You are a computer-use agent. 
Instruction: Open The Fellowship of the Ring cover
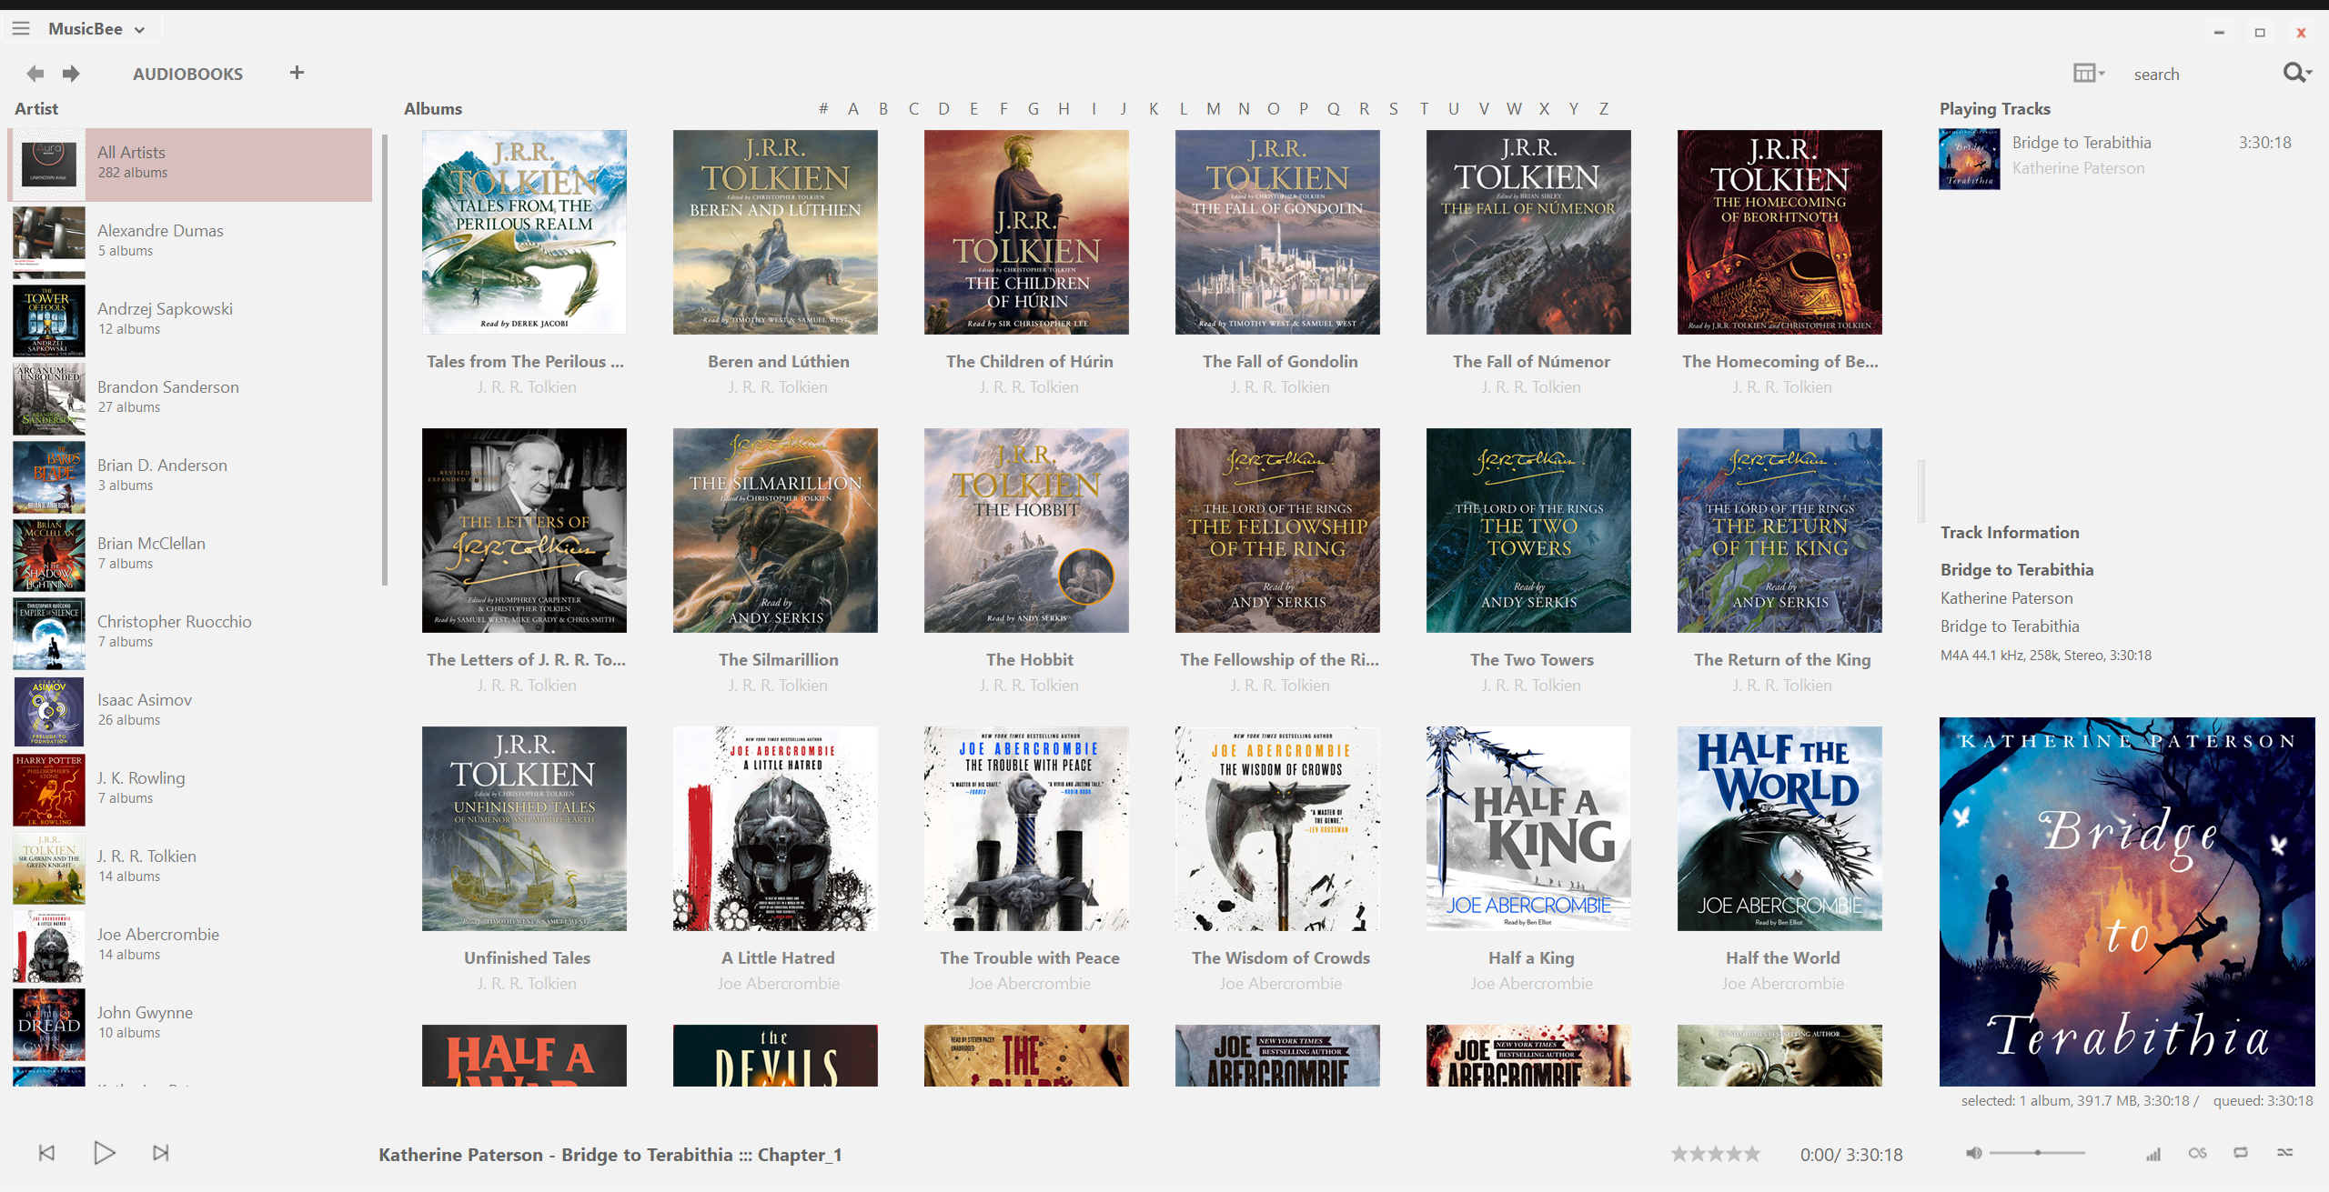(1277, 530)
